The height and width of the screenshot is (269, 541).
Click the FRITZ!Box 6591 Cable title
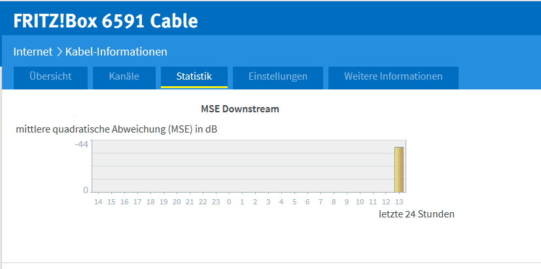click(x=105, y=21)
